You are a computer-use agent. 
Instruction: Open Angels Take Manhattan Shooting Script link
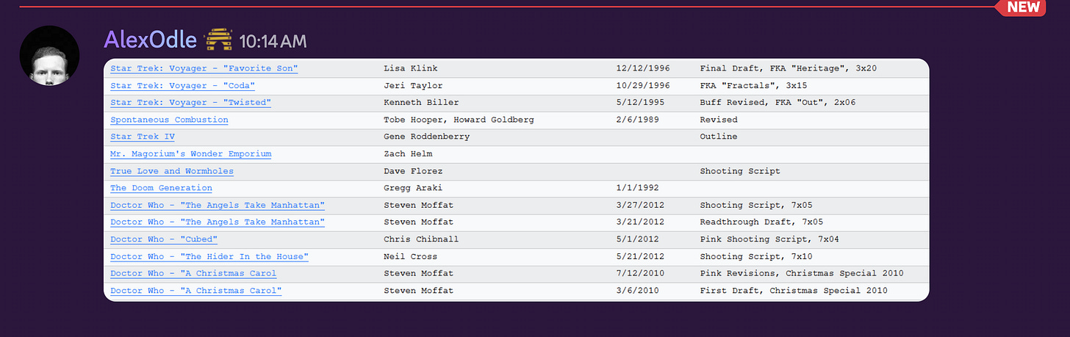[218, 205]
